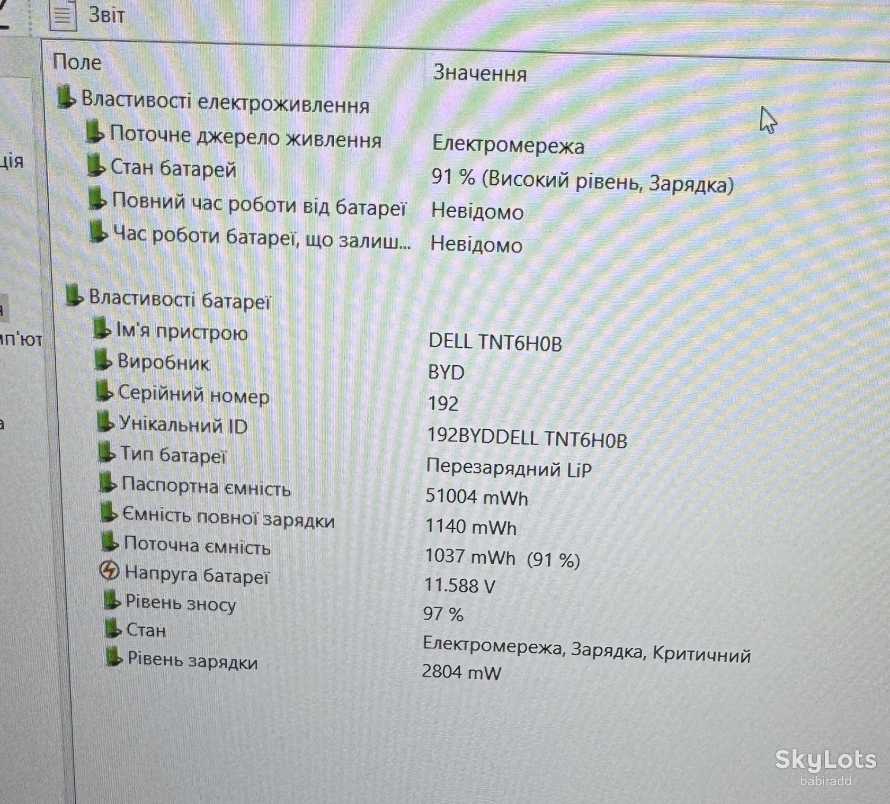This screenshot has width=890, height=804.
Task: Click icon beside Ємність повної зарядки
Action: (x=109, y=512)
